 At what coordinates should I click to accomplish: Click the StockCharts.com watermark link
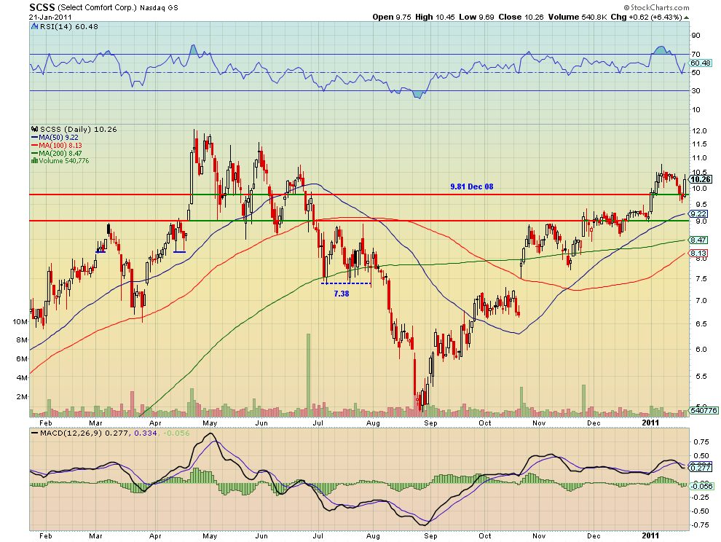(x=656, y=7)
